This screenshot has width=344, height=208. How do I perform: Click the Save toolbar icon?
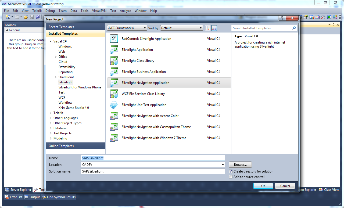pyautogui.click(x=32, y=17)
